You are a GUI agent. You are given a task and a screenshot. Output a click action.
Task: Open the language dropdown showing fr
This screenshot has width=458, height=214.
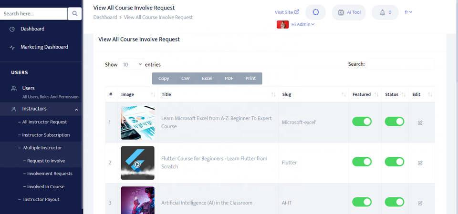coord(408,12)
